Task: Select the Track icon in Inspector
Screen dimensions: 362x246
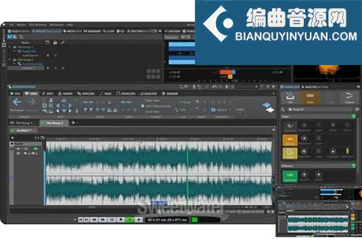Action: [x=310, y=98]
